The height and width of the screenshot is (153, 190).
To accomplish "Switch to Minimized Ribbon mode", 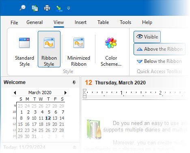I will click(x=79, y=49).
